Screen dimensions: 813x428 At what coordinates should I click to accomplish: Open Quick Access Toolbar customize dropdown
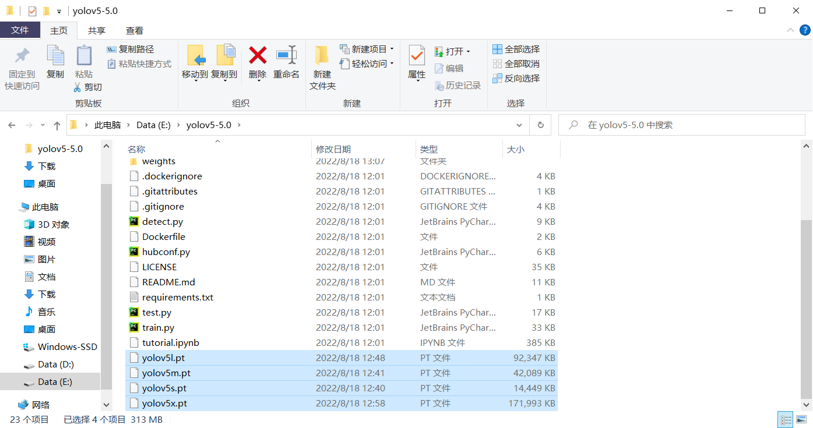(x=59, y=11)
